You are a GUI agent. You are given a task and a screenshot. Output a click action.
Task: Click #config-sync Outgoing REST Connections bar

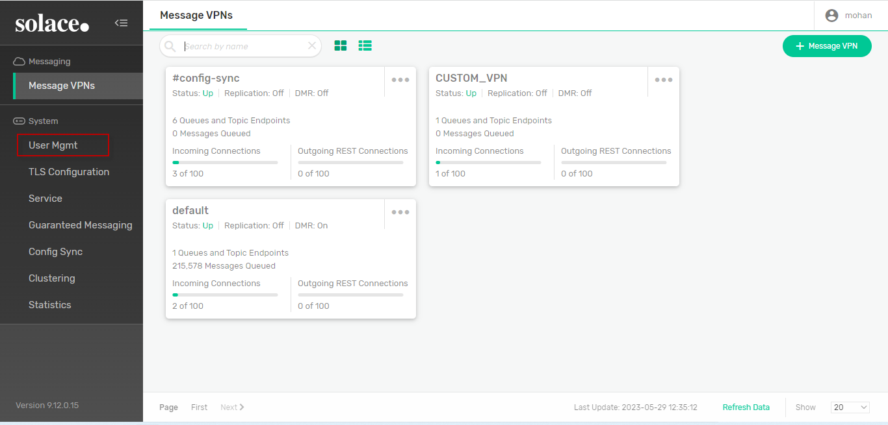(350, 162)
